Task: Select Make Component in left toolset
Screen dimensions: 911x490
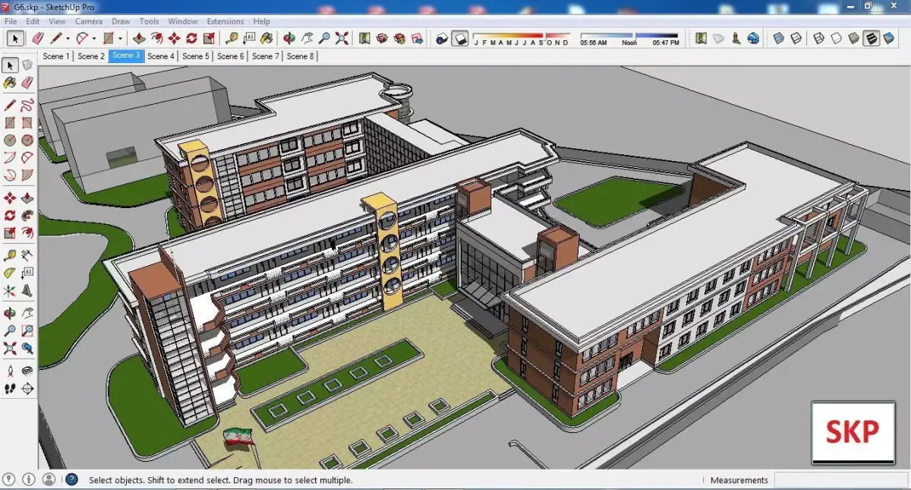Action: coord(27,65)
